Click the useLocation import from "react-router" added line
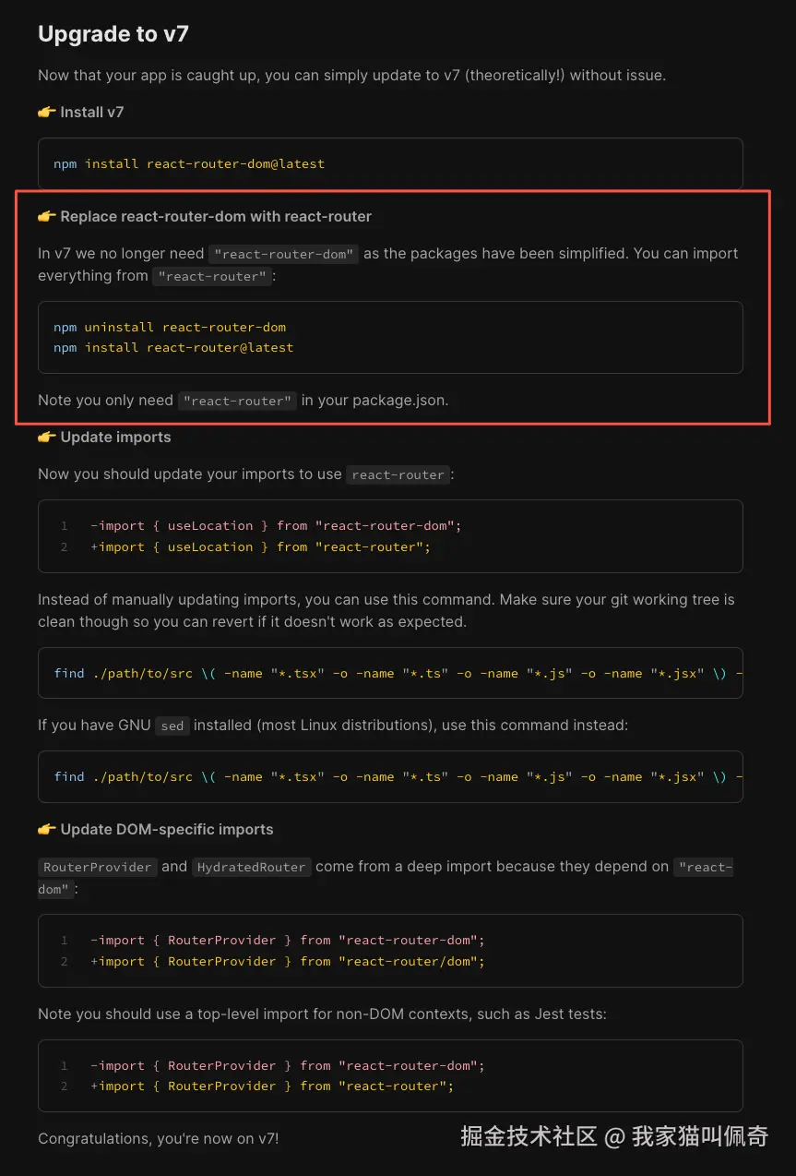The width and height of the screenshot is (796, 1176). pyautogui.click(x=260, y=547)
